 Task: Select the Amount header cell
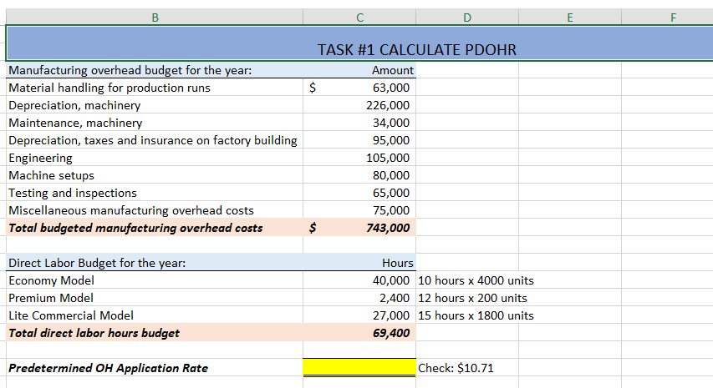pos(359,70)
